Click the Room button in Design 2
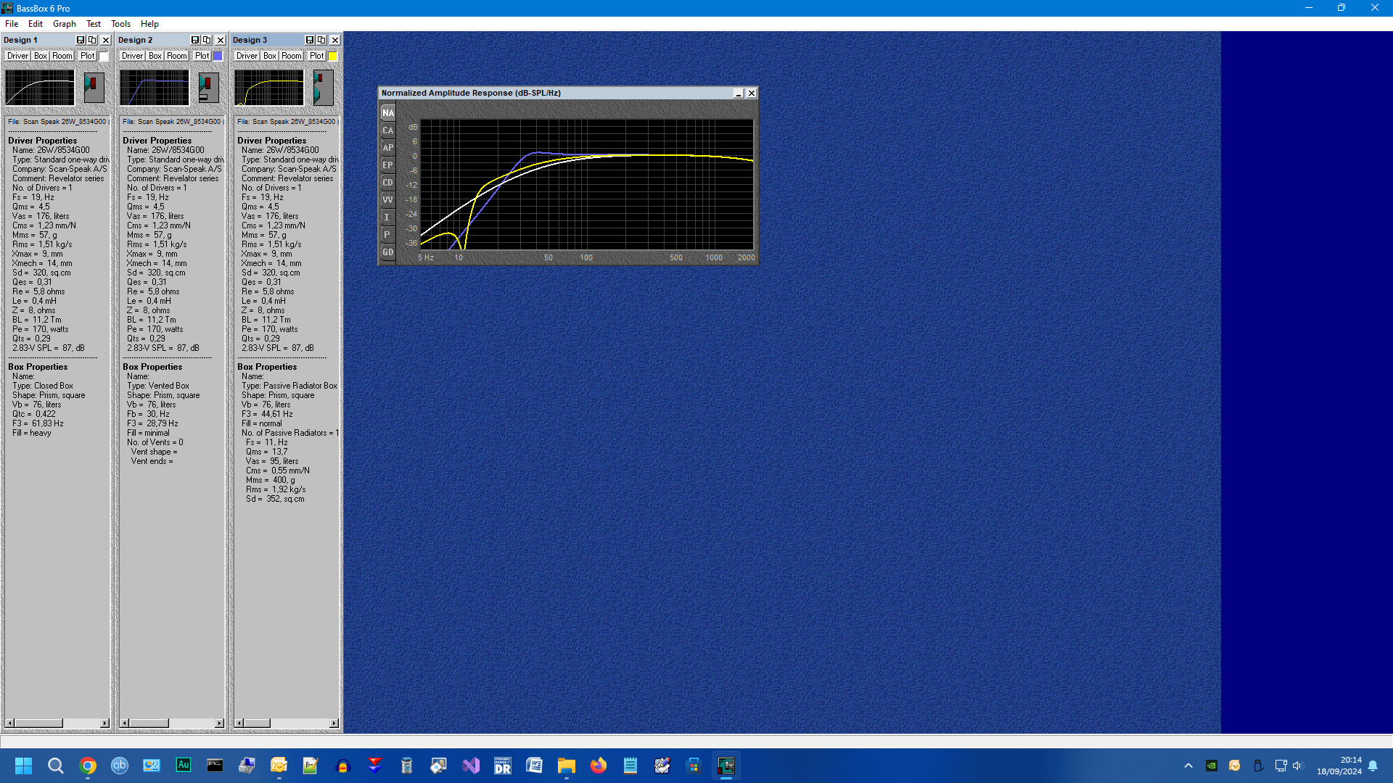Viewport: 1393px width, 783px height. [177, 56]
